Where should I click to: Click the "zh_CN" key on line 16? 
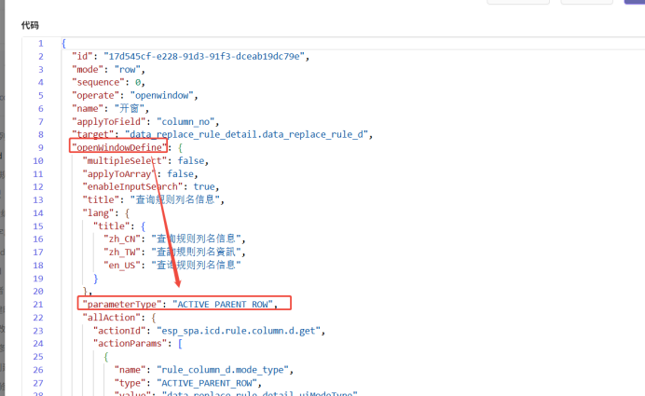click(122, 239)
